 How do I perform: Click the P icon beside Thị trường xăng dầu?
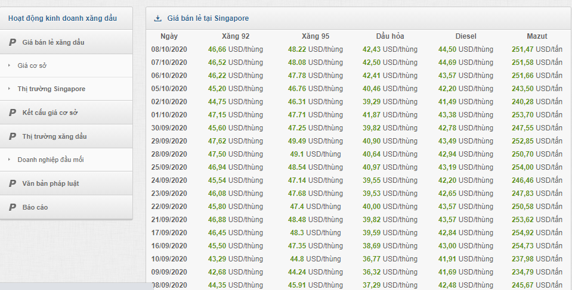pyautogui.click(x=13, y=136)
